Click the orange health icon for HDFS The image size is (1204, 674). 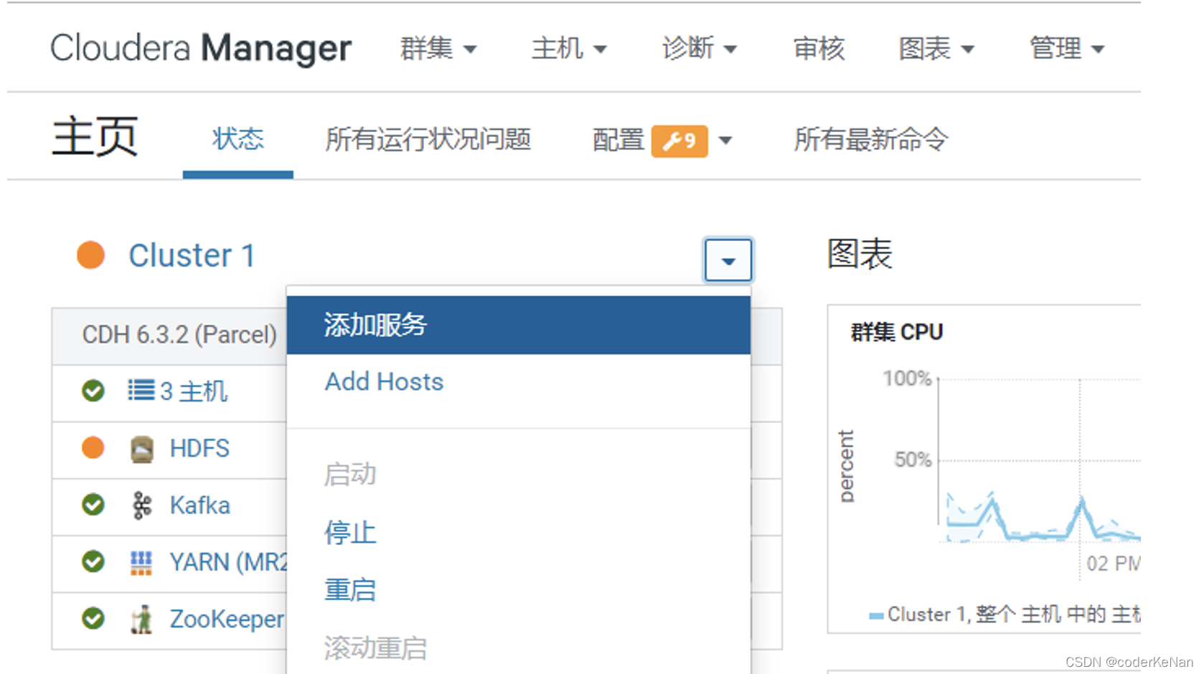93,447
